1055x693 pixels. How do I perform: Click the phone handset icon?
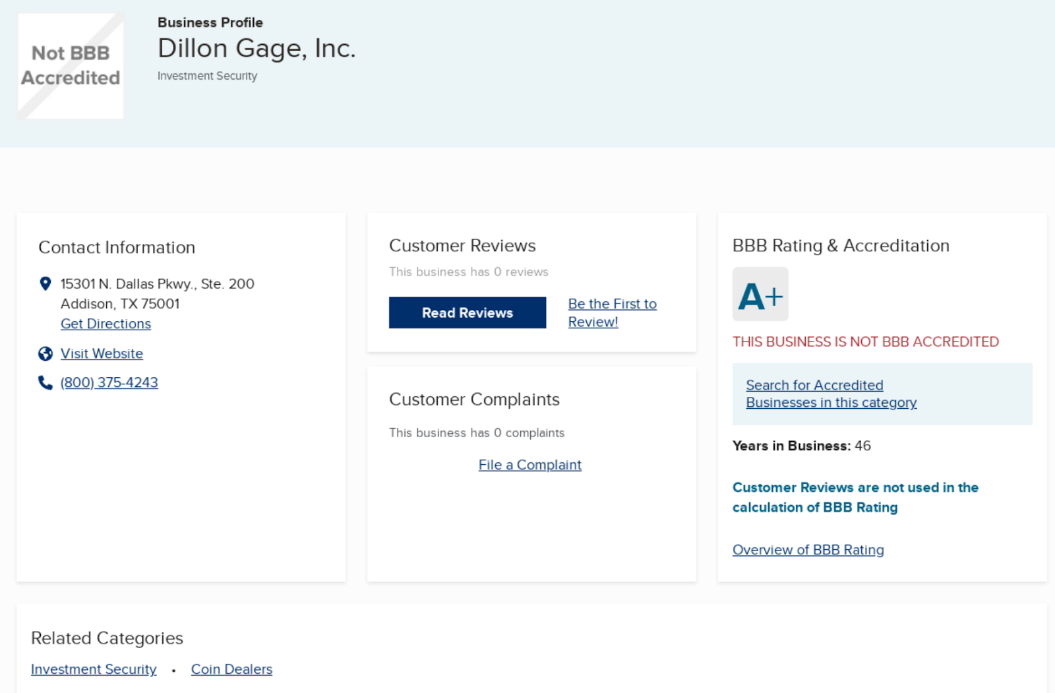45,383
